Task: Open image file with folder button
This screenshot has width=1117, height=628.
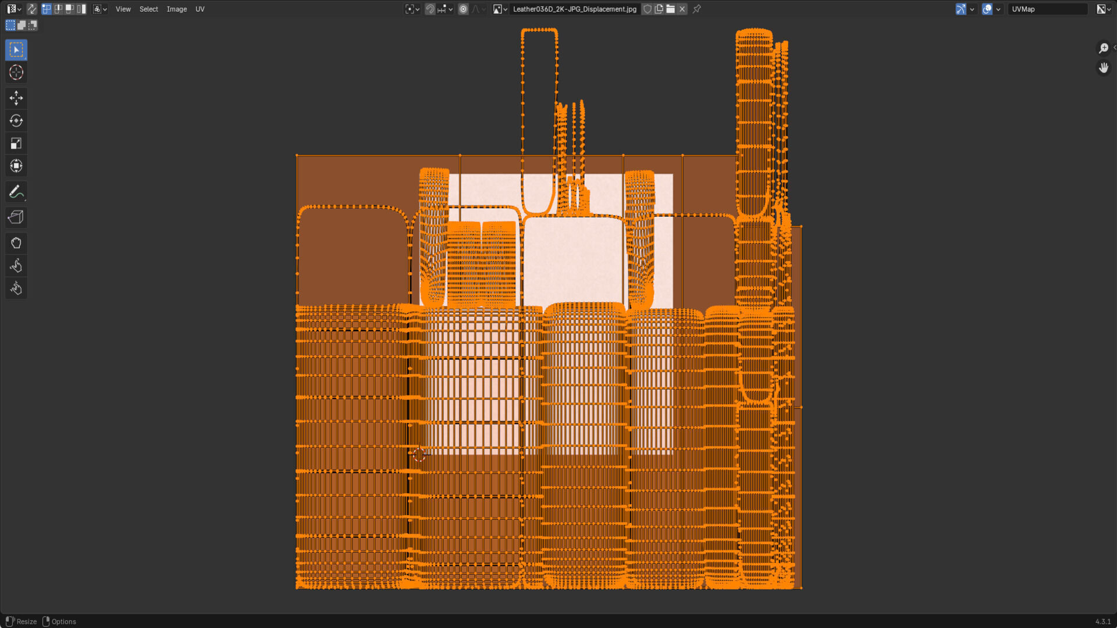Action: coord(671,9)
